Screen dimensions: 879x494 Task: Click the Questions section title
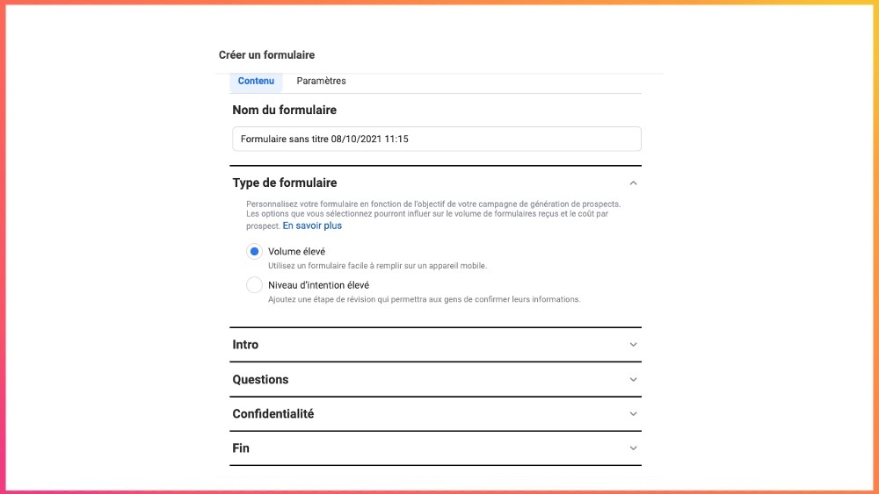pos(261,379)
